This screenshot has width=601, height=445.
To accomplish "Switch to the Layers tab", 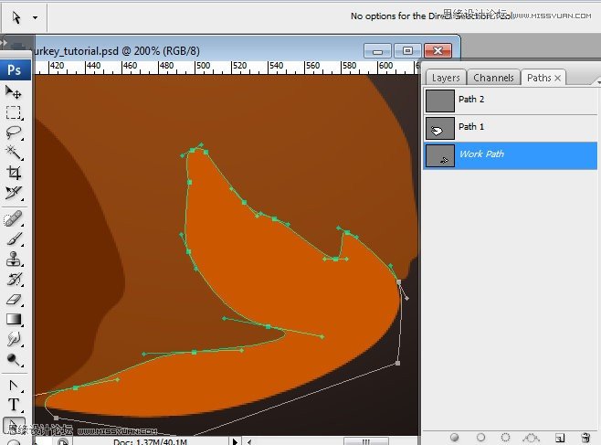I will tap(446, 78).
